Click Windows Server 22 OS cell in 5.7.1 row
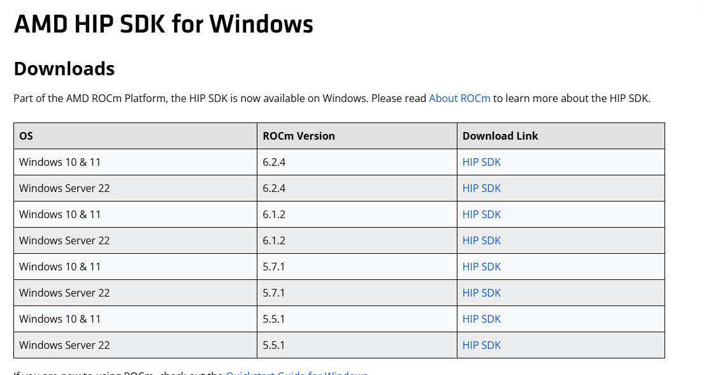Screen dimensions: 704x375 [x=64, y=293]
